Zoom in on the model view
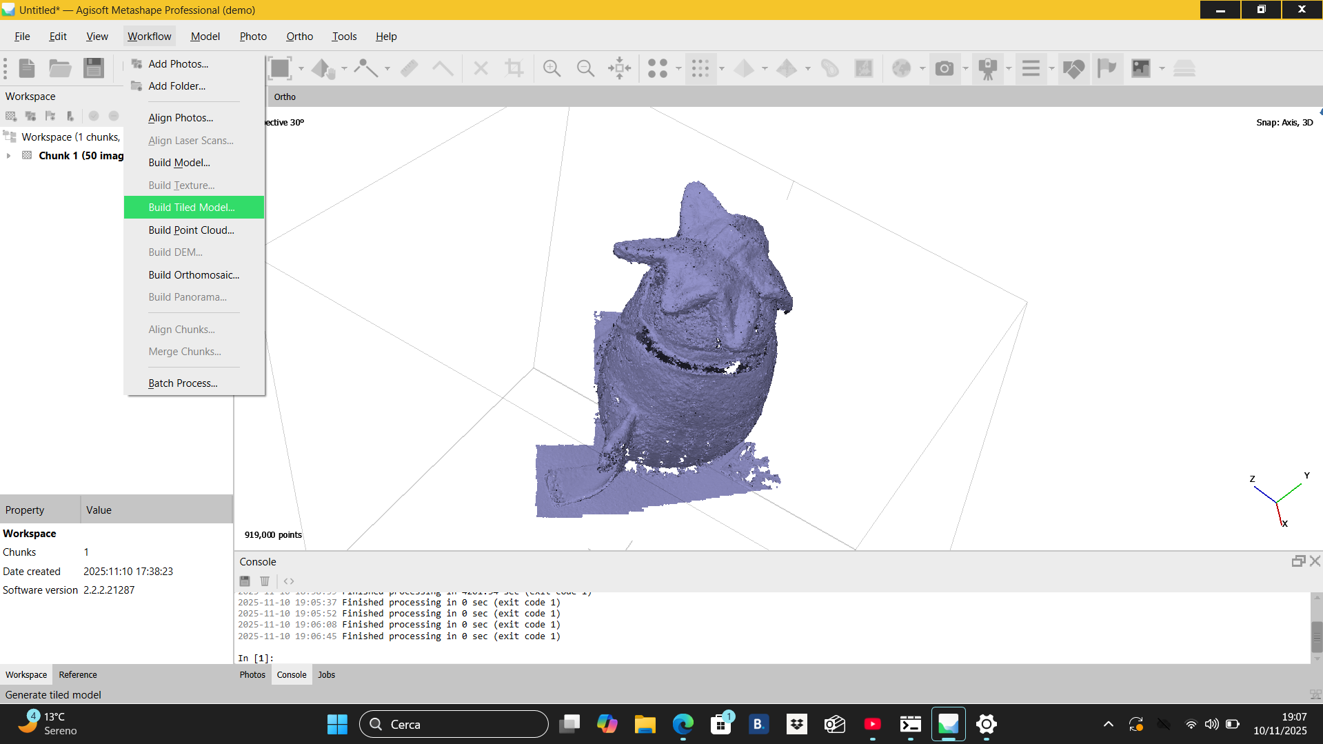Image resolution: width=1323 pixels, height=744 pixels. [552, 68]
